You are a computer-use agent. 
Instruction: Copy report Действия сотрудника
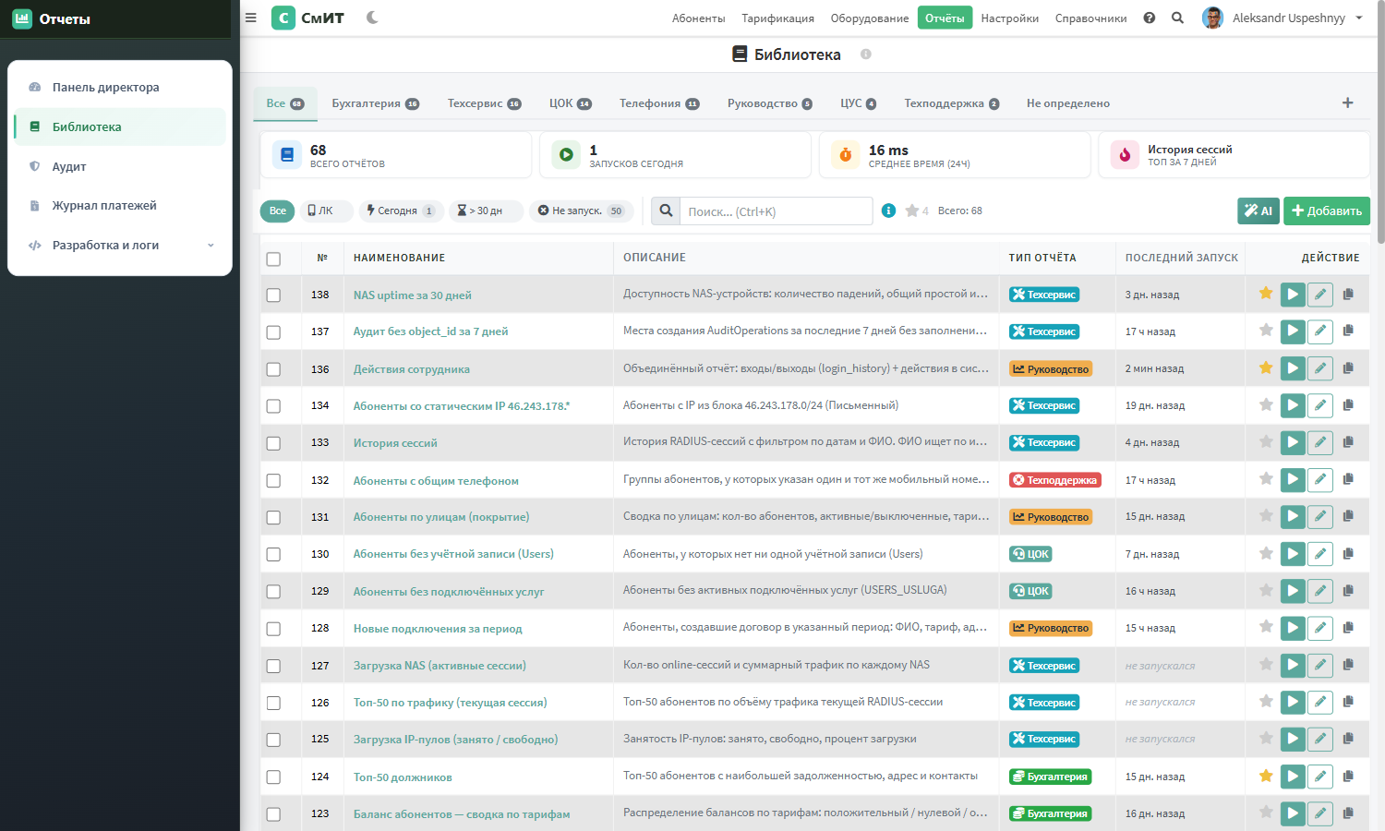click(x=1348, y=368)
